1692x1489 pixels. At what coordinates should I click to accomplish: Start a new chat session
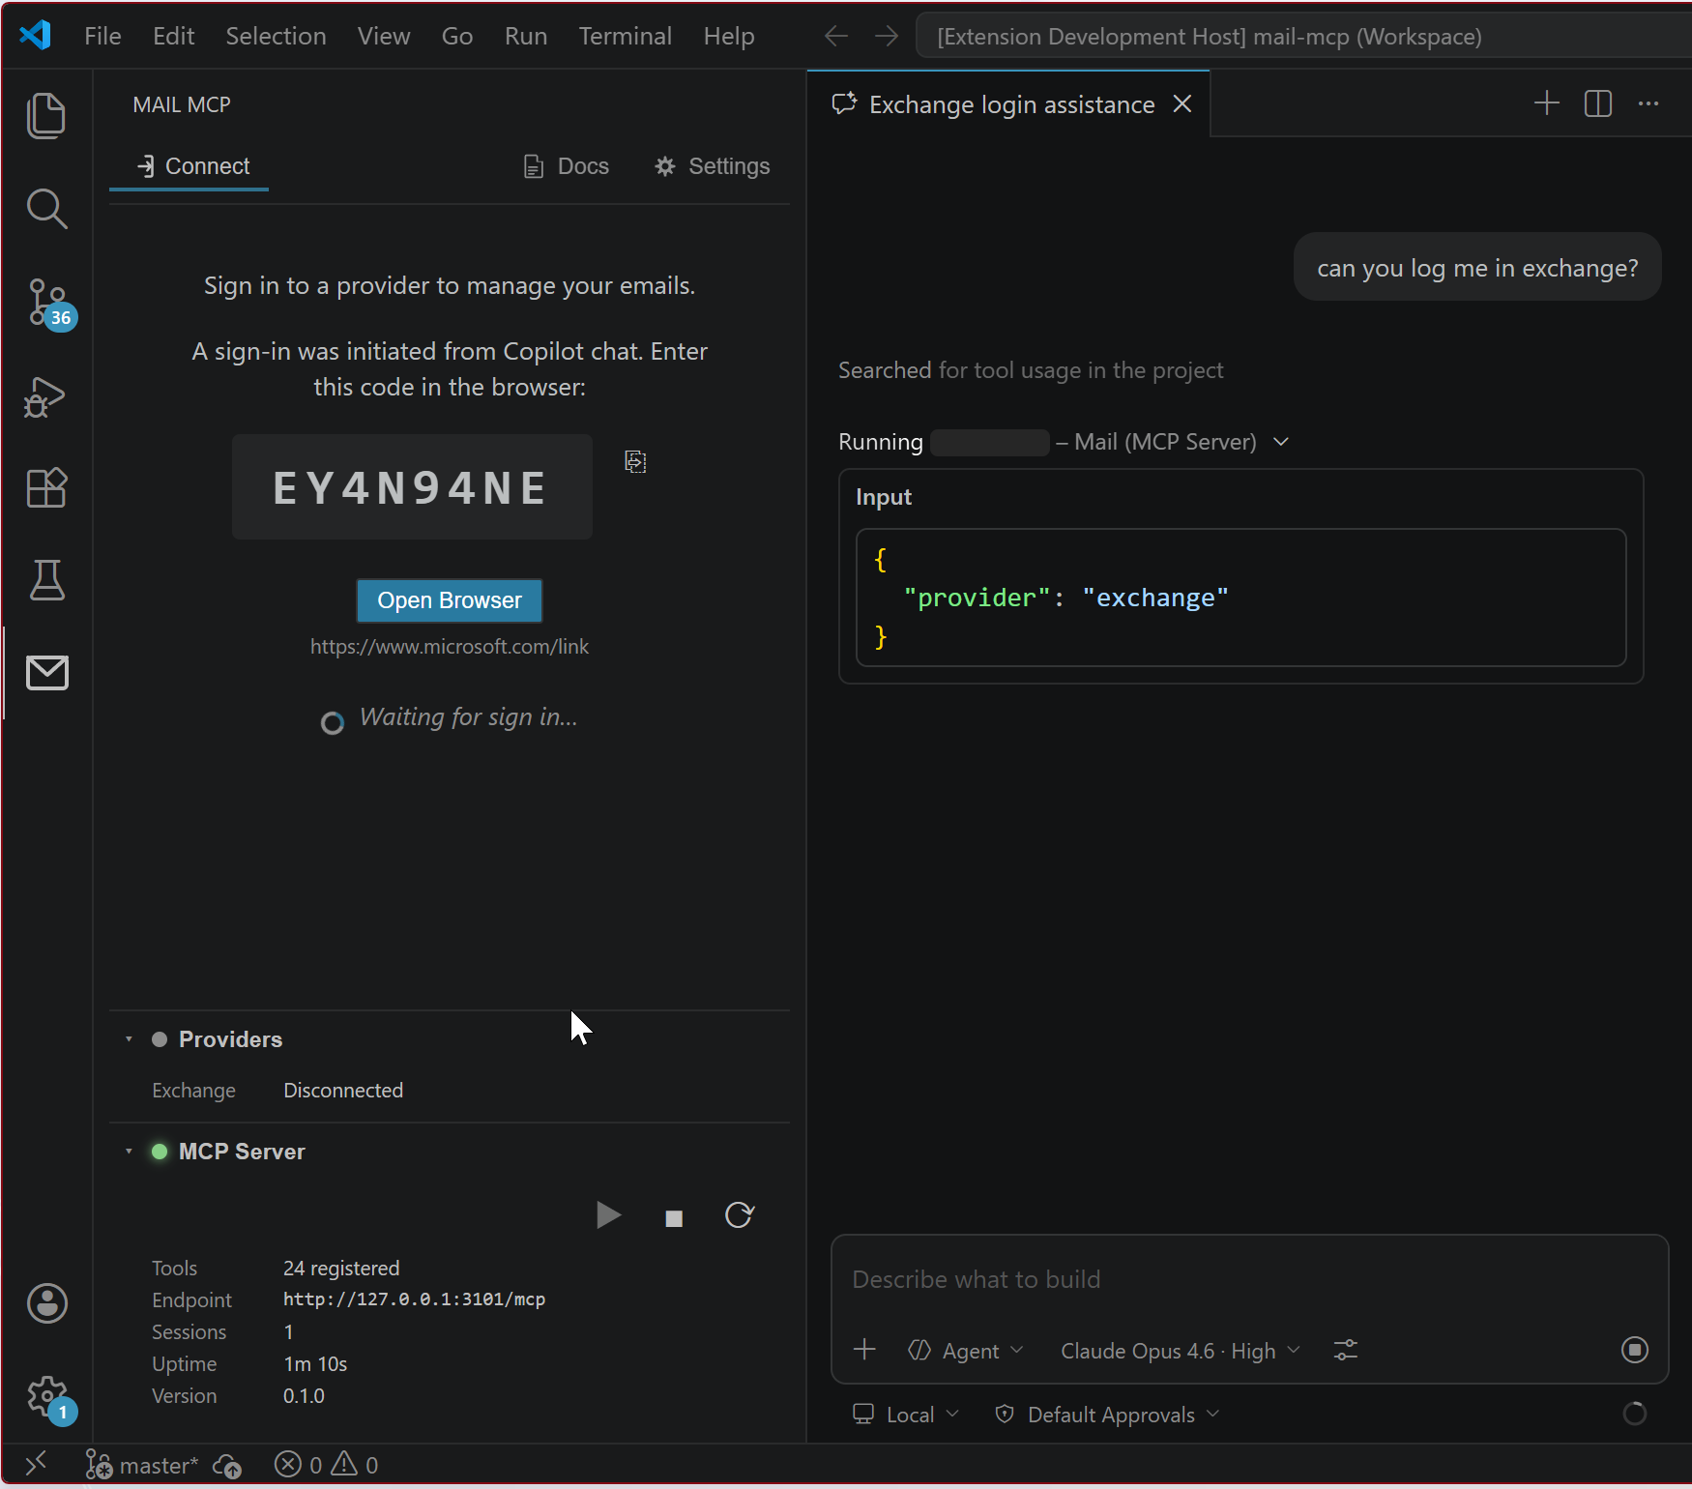point(1545,103)
